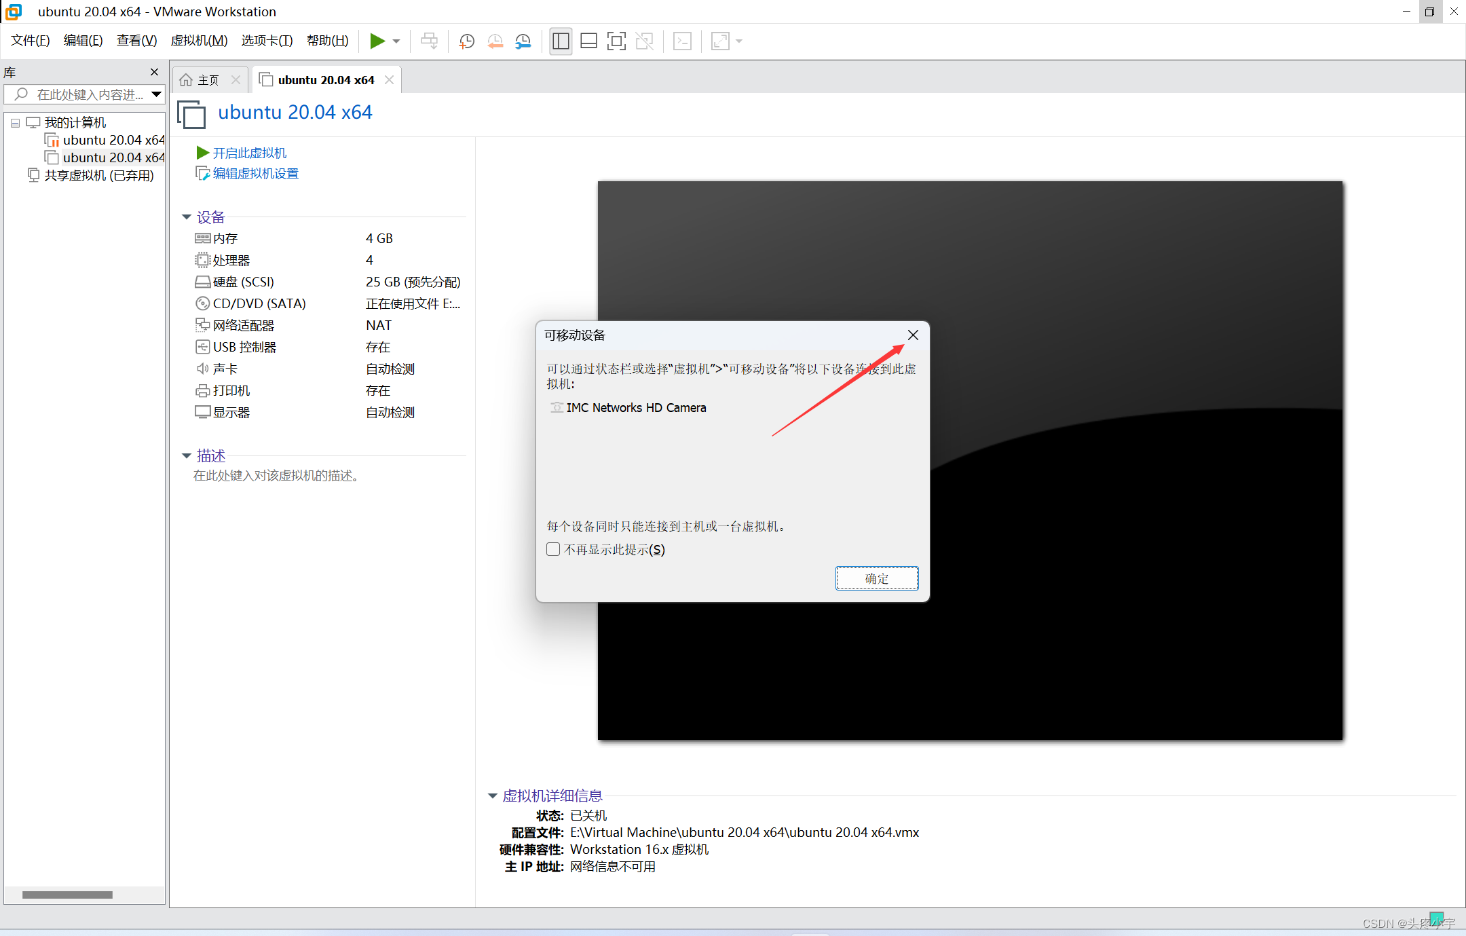Open the 编辑(E) menu

[x=83, y=41]
